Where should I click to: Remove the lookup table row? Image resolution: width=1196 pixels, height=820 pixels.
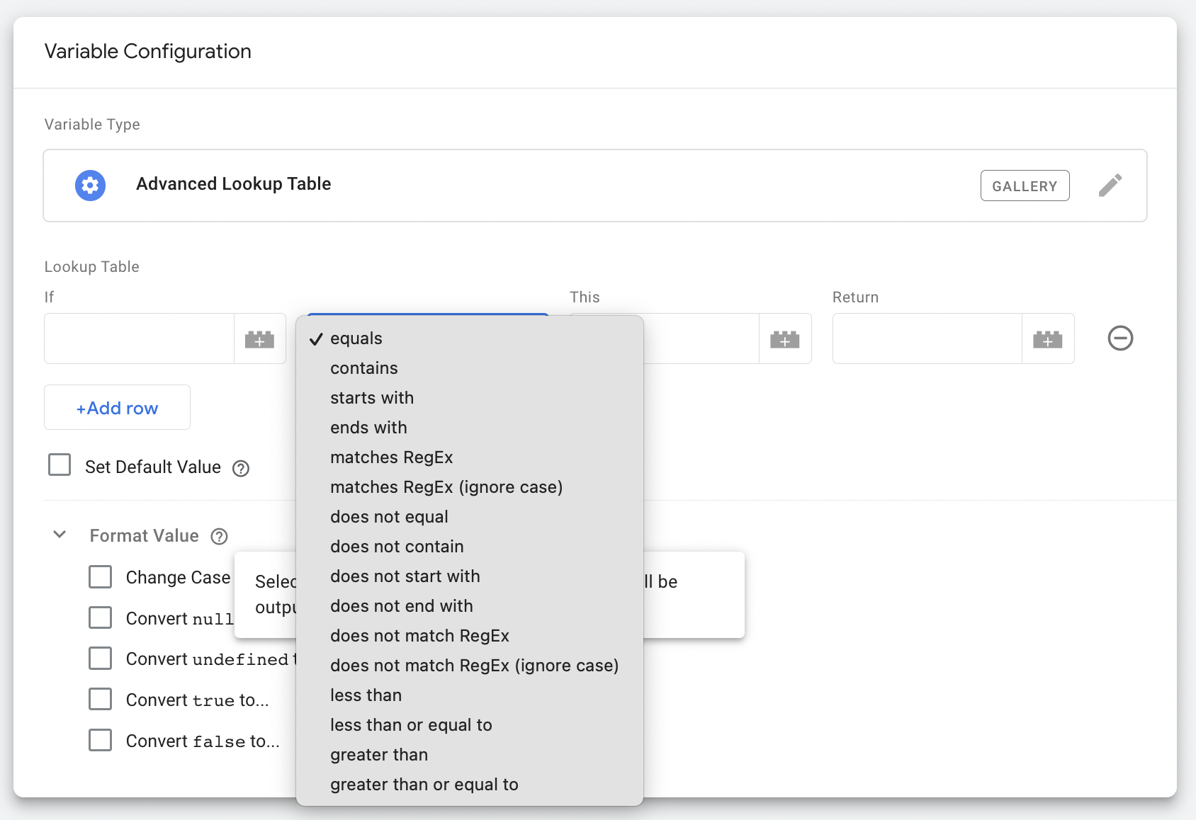[1120, 338]
